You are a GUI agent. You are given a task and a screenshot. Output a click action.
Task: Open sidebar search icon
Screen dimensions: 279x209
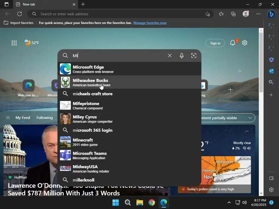(271, 82)
